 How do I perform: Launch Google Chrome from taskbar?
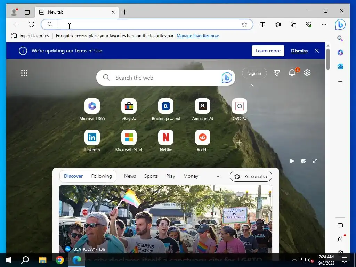pyautogui.click(x=60, y=260)
